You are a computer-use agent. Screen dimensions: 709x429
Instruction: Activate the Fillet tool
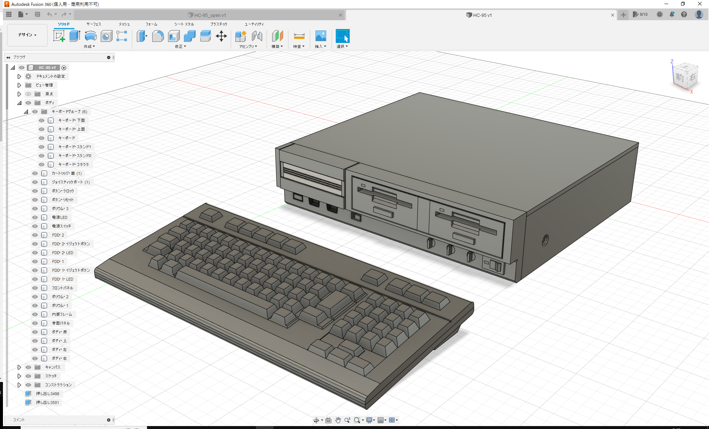click(x=158, y=36)
